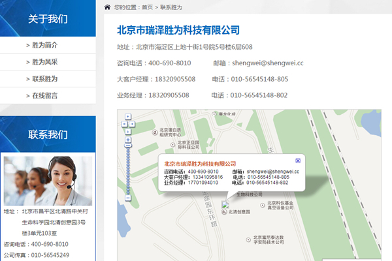Click the map marker icon under the popup
The image size is (392, 261).
(x=225, y=204)
